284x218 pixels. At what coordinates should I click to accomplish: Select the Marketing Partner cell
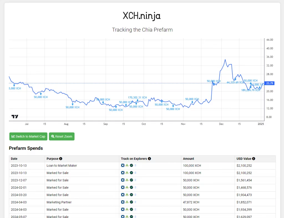click(x=82, y=202)
